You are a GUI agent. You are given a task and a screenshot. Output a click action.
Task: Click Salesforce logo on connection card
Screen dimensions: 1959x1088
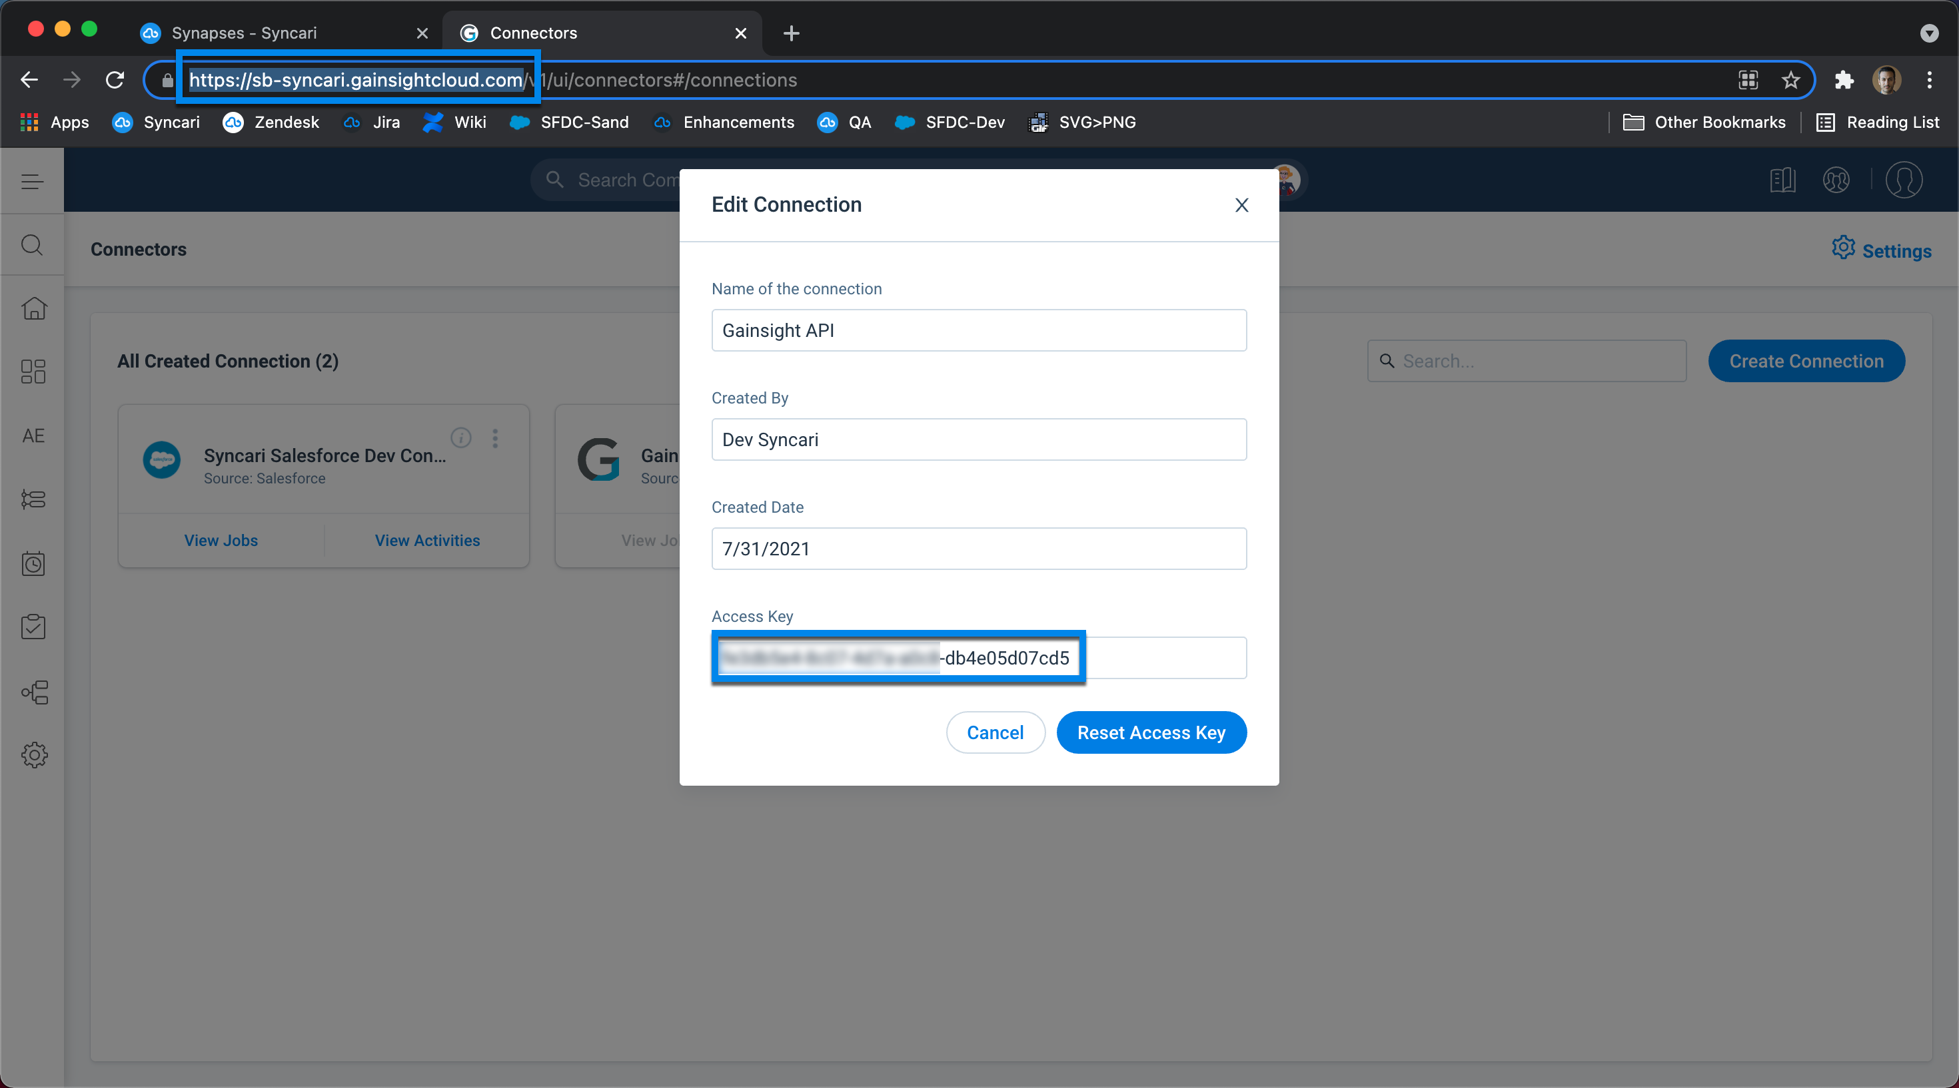(x=162, y=459)
